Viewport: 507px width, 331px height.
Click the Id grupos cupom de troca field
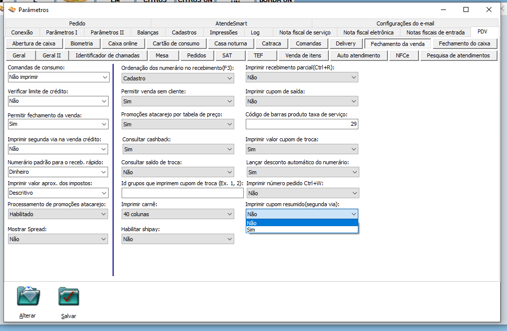182,193
